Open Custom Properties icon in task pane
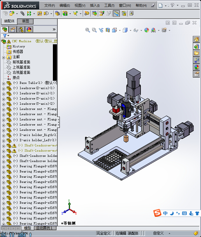 coord(196,74)
